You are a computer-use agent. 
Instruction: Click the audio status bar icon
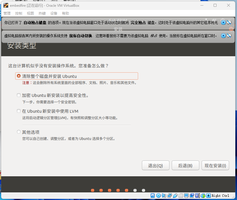pos(164,196)
